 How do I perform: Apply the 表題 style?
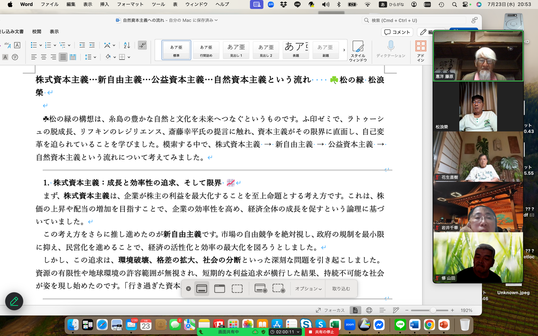(295, 50)
